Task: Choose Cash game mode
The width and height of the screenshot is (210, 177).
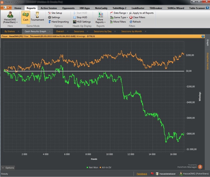Action: coord(25,17)
